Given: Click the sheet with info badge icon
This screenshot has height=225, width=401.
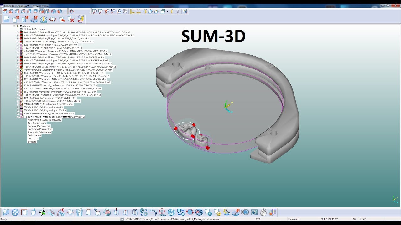Looking at the screenshot, I should pos(208,212).
